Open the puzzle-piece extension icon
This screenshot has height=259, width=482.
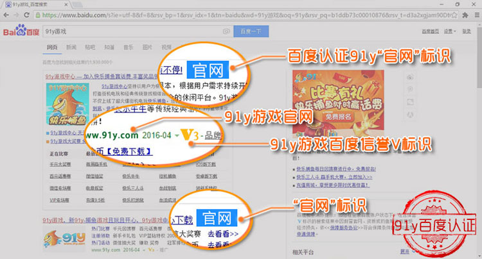(x=465, y=15)
